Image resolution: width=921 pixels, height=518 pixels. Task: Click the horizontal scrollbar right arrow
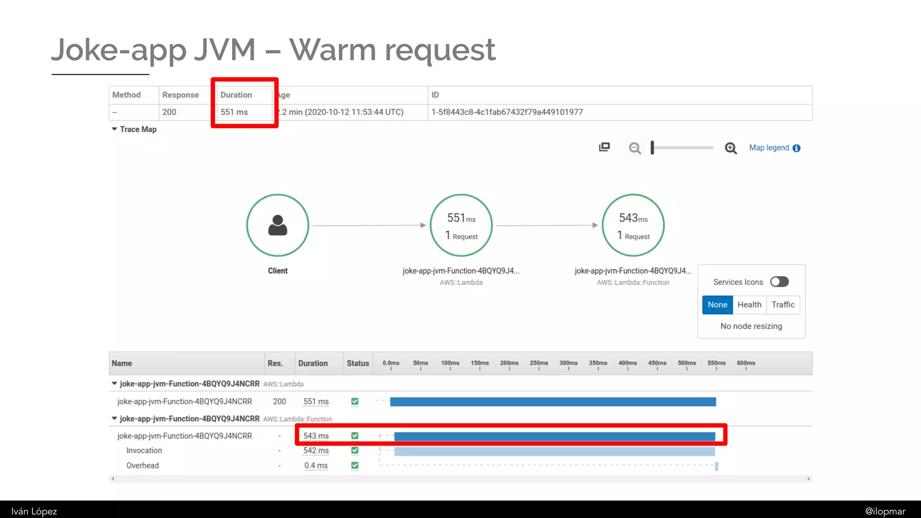click(x=809, y=479)
